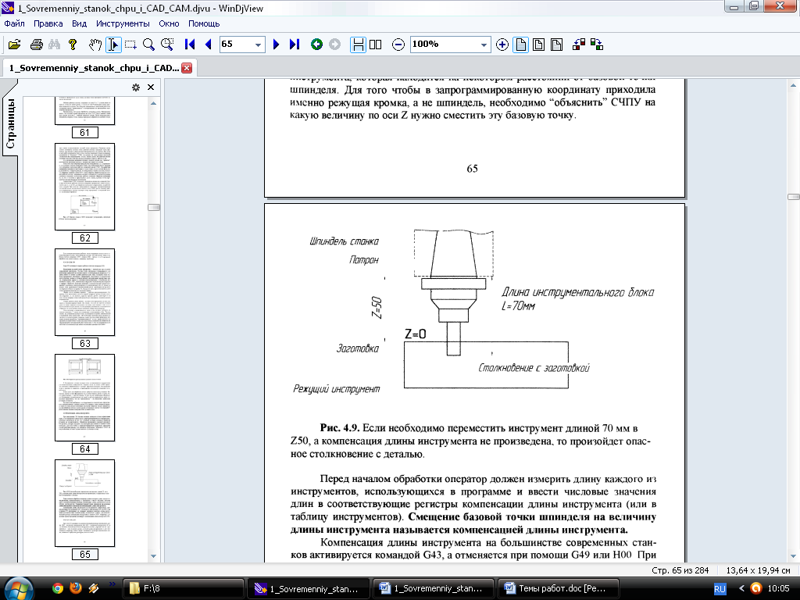The height and width of the screenshot is (600, 800).
Task: Click the Страницы vertical sidebar tab
Action: tap(10, 123)
